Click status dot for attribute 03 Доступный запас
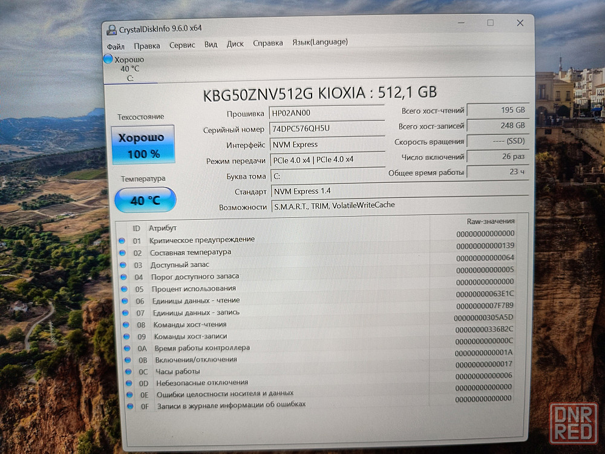This screenshot has width=605, height=454. 123,265
